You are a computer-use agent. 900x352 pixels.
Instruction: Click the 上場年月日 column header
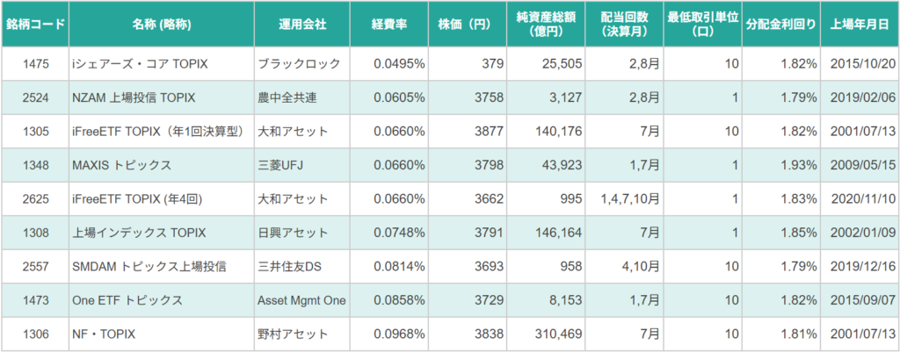coord(859,25)
